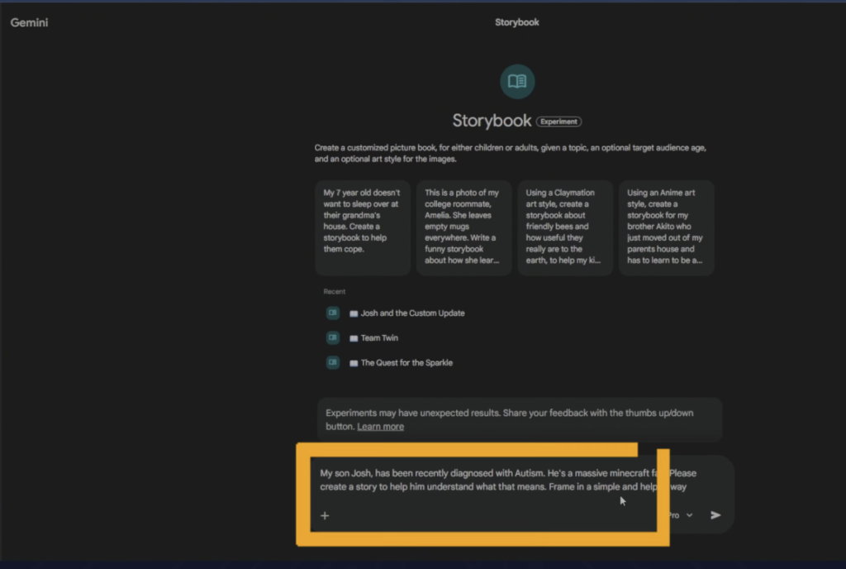Choose the college roommate Amelia prompt card
Viewport: 846px width, 569px height.
463,227
